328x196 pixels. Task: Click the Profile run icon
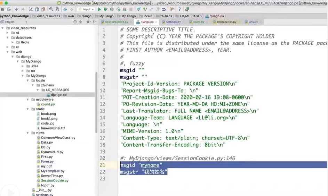(118, 9)
